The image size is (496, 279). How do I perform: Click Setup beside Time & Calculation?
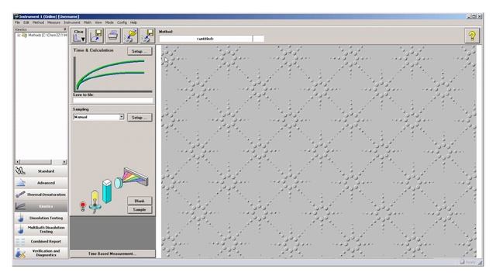[139, 51]
